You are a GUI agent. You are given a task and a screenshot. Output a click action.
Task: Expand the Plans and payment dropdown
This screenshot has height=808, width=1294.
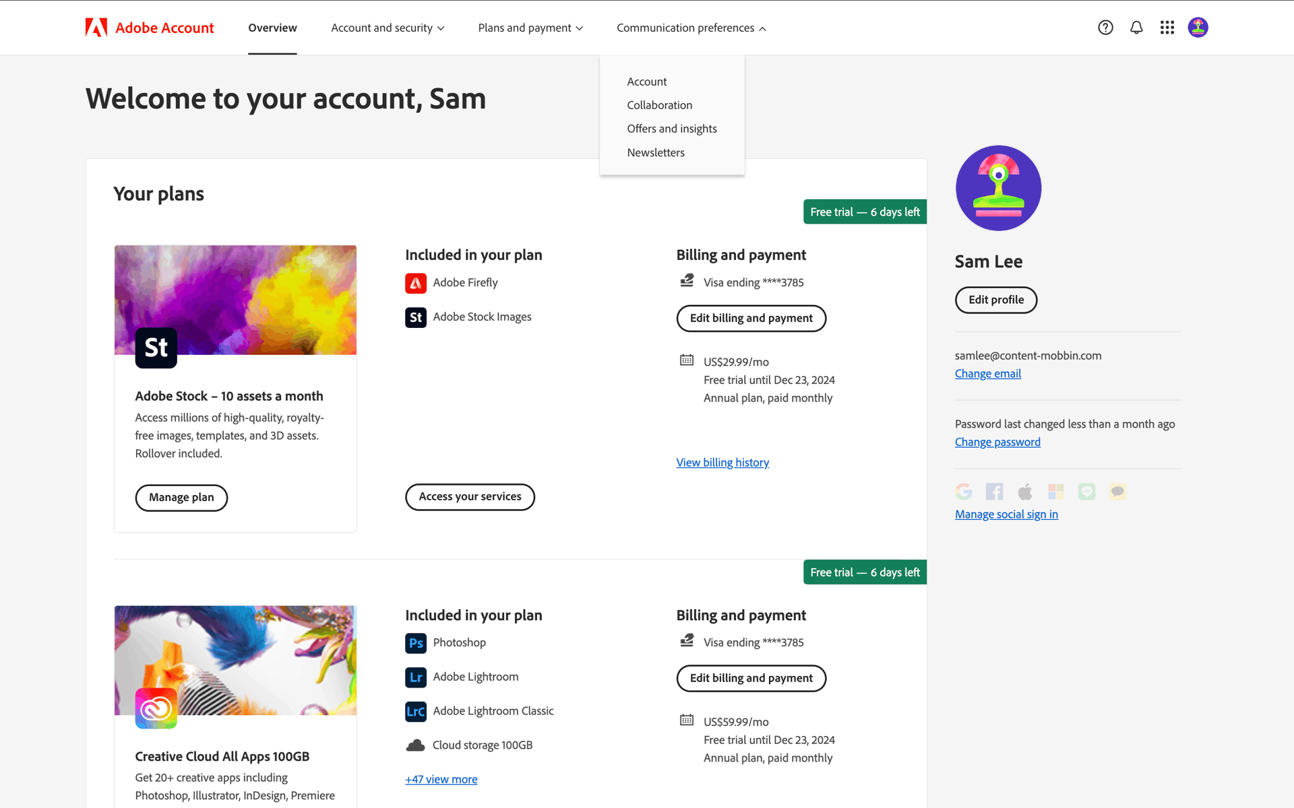tap(530, 28)
